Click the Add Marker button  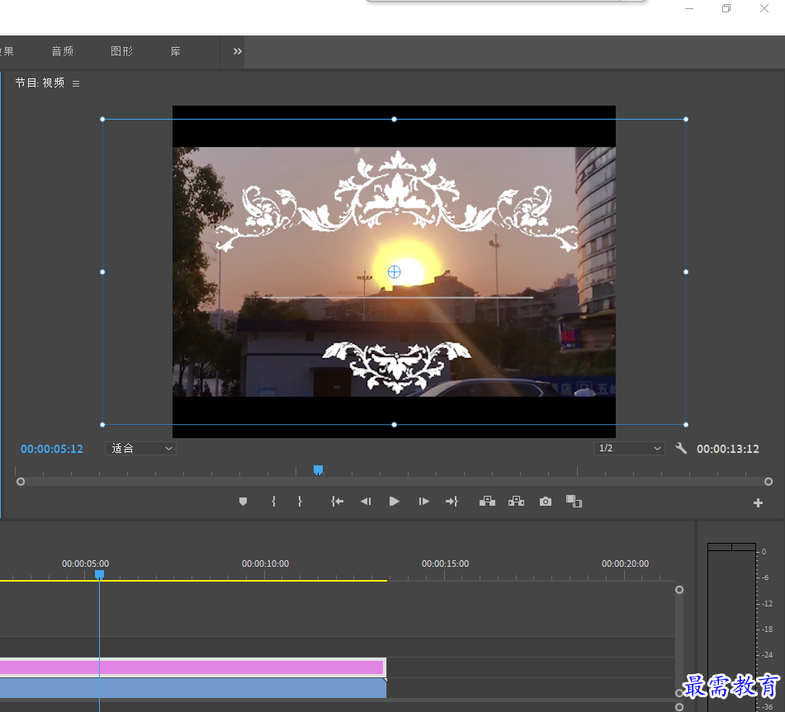[243, 502]
